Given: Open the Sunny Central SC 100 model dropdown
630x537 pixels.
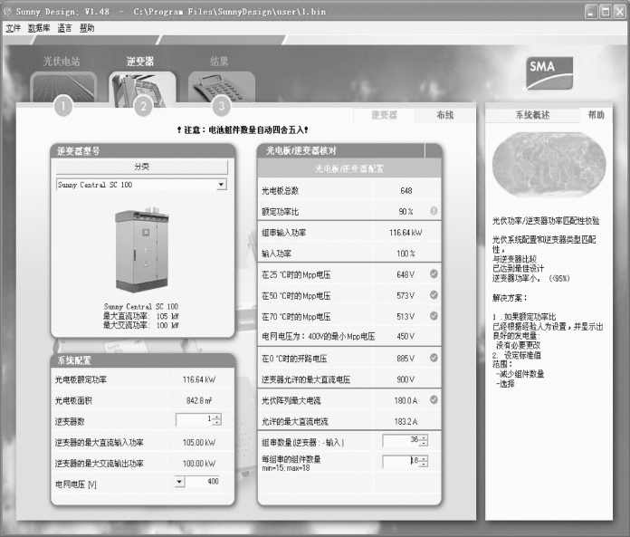Looking at the screenshot, I should tap(222, 185).
